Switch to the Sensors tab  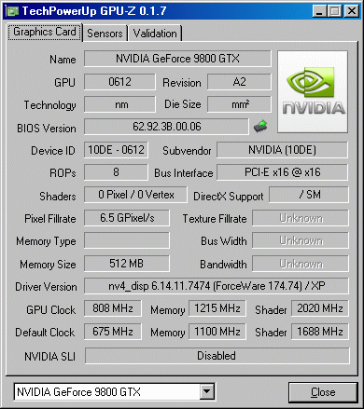point(105,34)
